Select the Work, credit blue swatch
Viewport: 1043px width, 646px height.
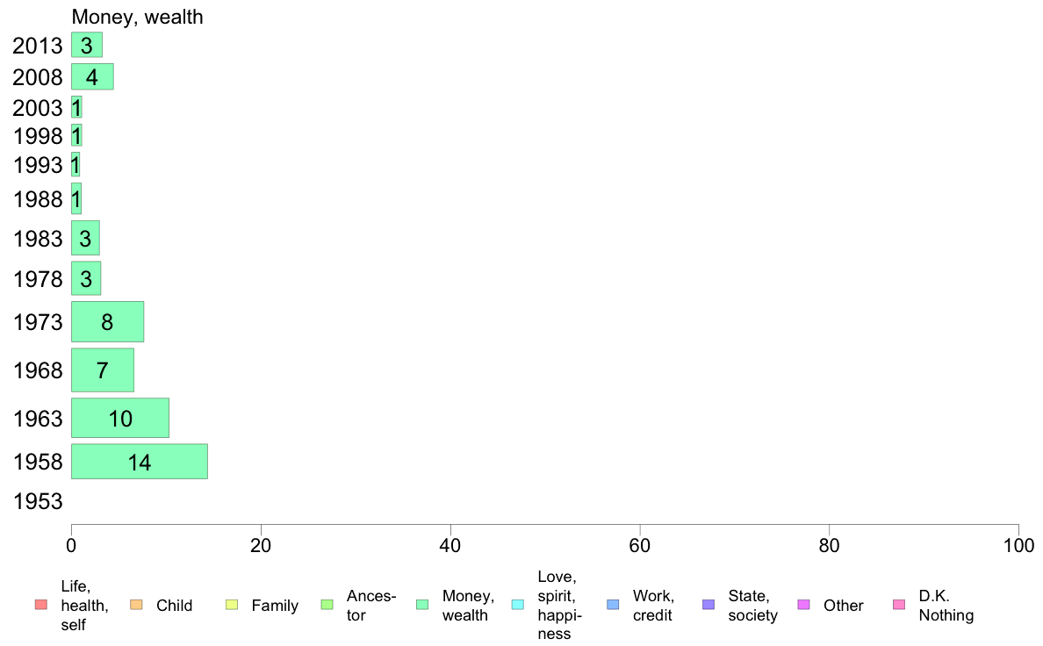pos(613,605)
